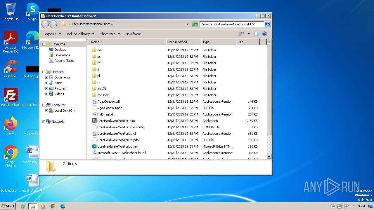The height and width of the screenshot is (210, 374).
Task: Sort files by Date modified column
Action: (183, 42)
